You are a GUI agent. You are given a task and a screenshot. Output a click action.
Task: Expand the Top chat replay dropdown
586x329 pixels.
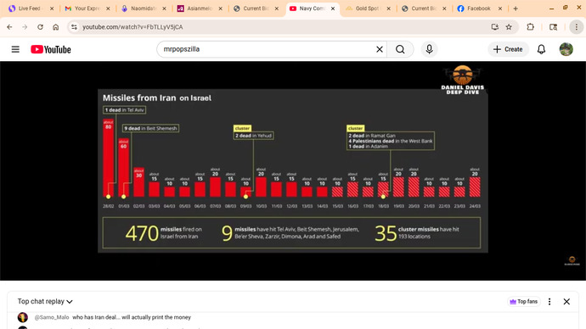[x=45, y=301]
